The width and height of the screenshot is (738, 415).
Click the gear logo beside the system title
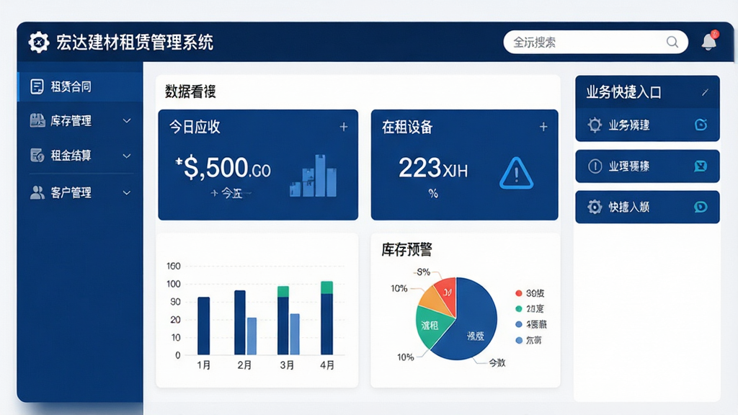tap(39, 43)
